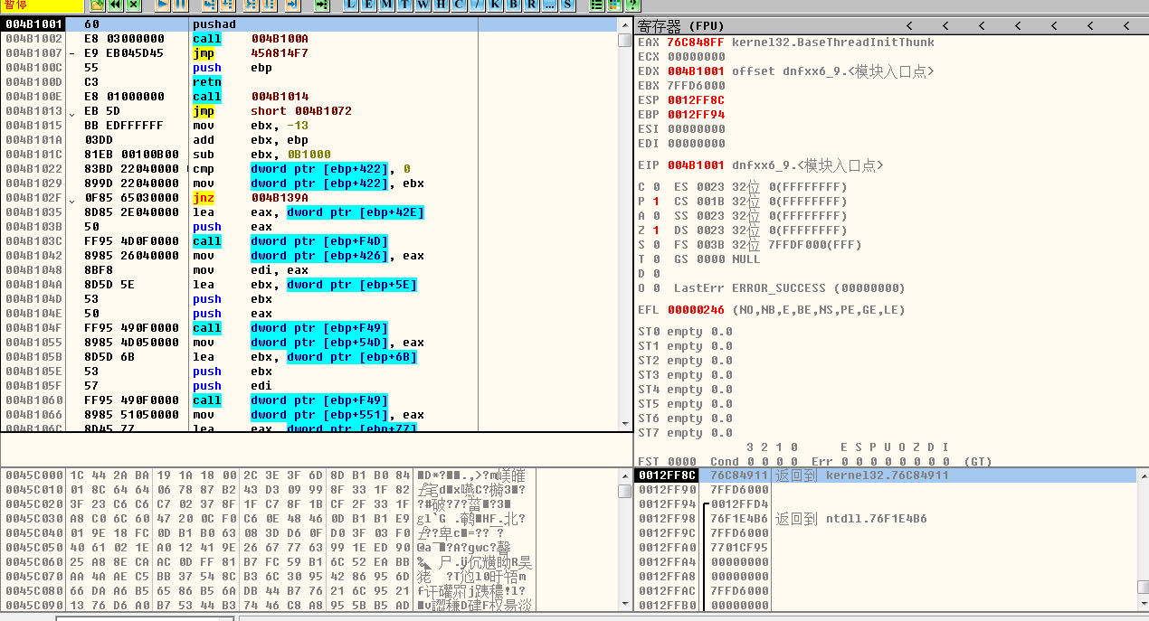
Task: Show CPU window via C button
Action: point(459,5)
